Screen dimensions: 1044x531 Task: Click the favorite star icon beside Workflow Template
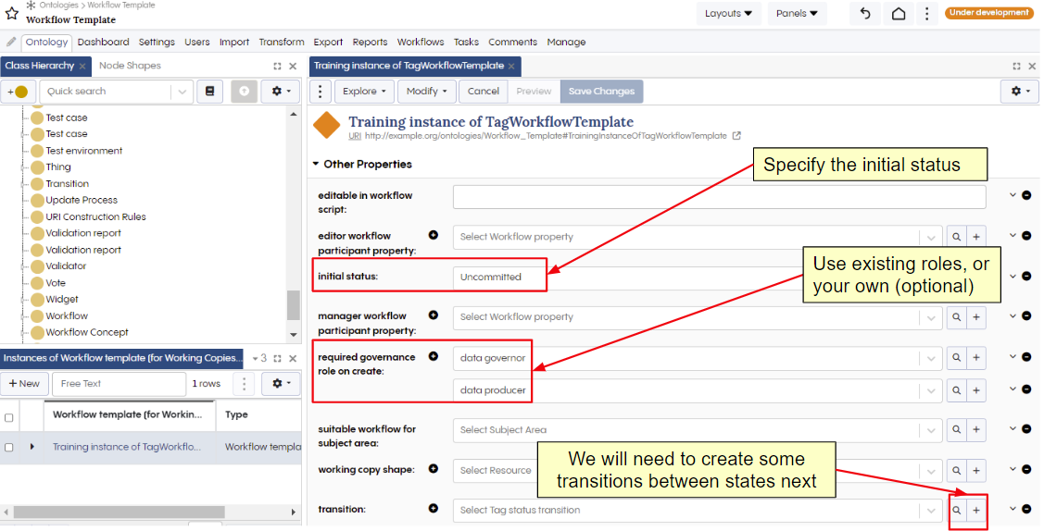[11, 13]
